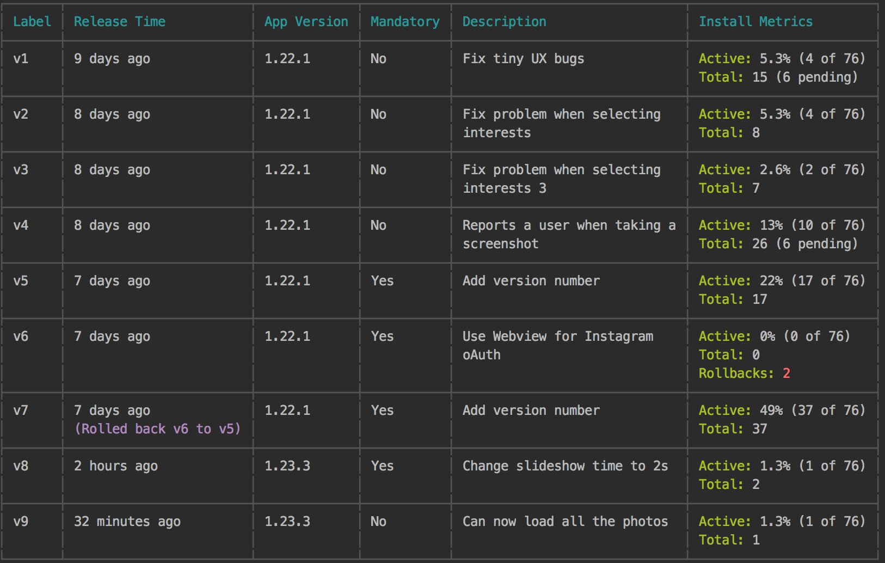Select the v1 release label
The image size is (885, 563).
pyautogui.click(x=21, y=59)
